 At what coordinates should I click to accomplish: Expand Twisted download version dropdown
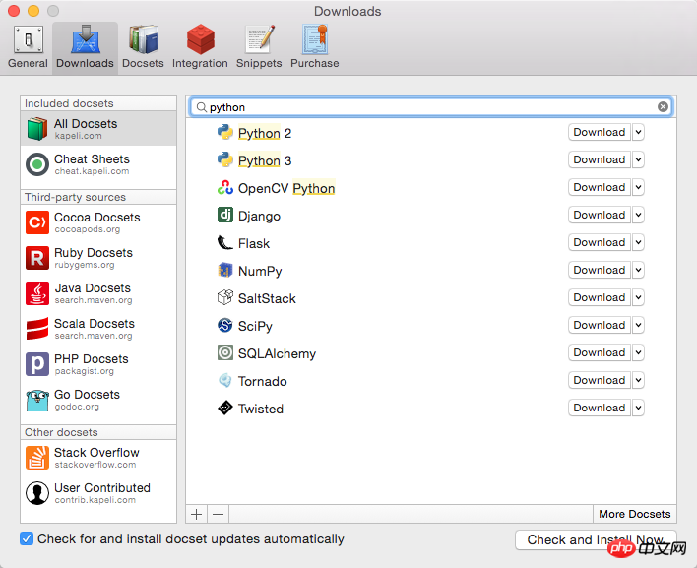[638, 408]
